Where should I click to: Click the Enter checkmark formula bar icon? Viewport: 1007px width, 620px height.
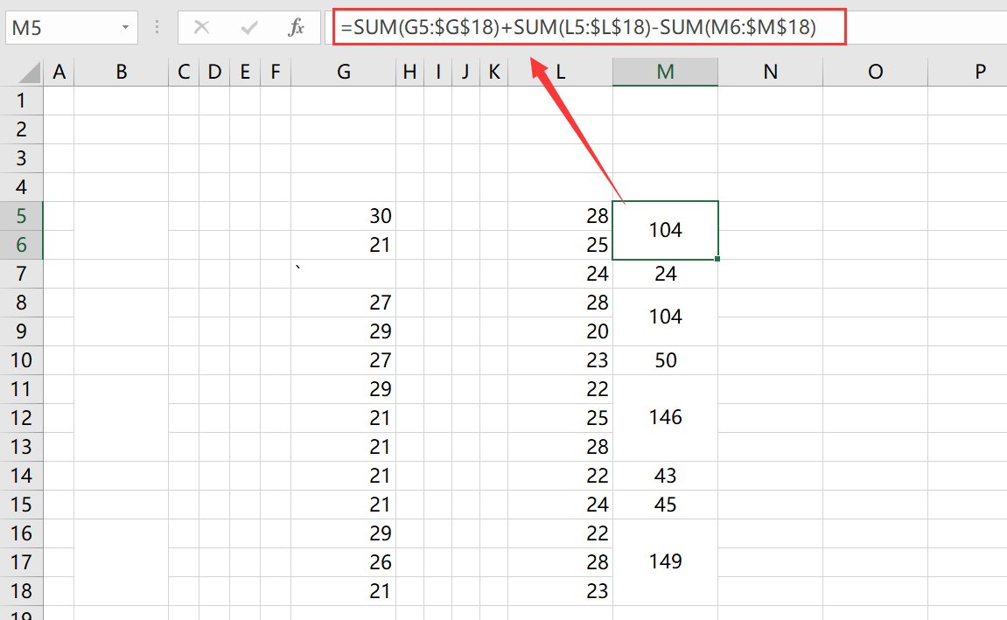tap(249, 28)
